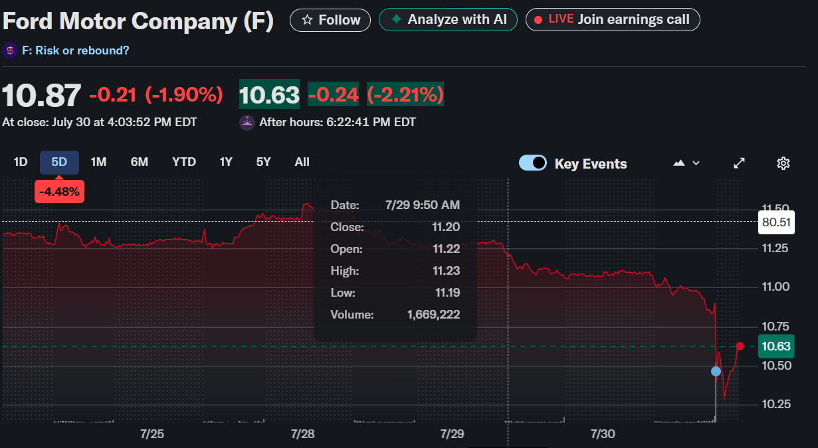The width and height of the screenshot is (818, 448).
Task: Click the green 10.63 axis price tag
Action: (776, 346)
